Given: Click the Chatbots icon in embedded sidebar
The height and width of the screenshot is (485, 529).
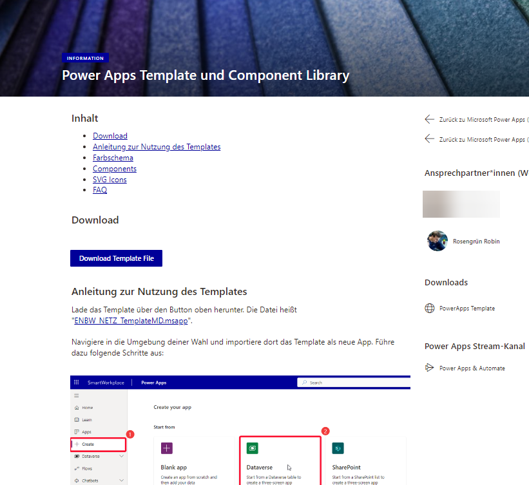Looking at the screenshot, I should (x=77, y=480).
